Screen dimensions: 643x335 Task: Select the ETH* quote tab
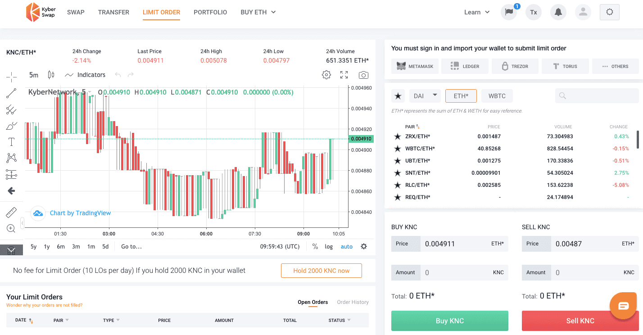click(x=461, y=96)
